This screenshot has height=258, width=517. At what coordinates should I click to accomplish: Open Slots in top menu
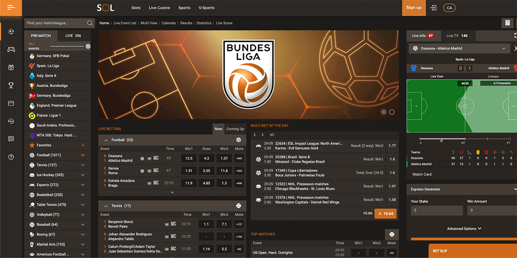point(136,8)
